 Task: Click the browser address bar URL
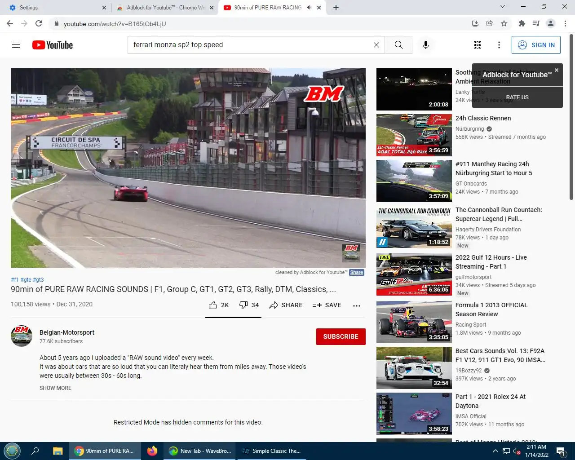[x=115, y=23]
